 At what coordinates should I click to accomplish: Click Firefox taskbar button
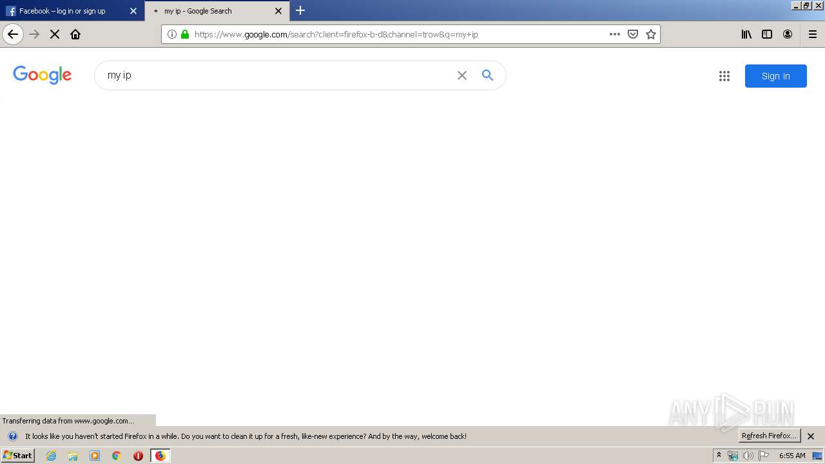point(160,456)
